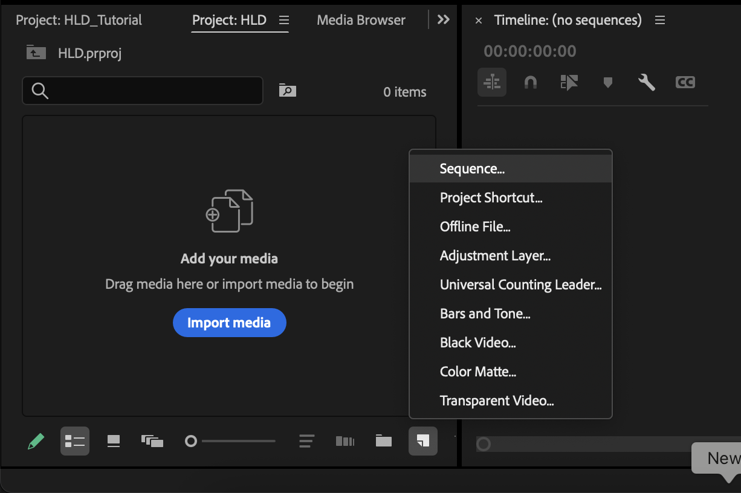Click the parent folder icon beside HLD.prproj
The image size is (741, 493).
(x=36, y=53)
